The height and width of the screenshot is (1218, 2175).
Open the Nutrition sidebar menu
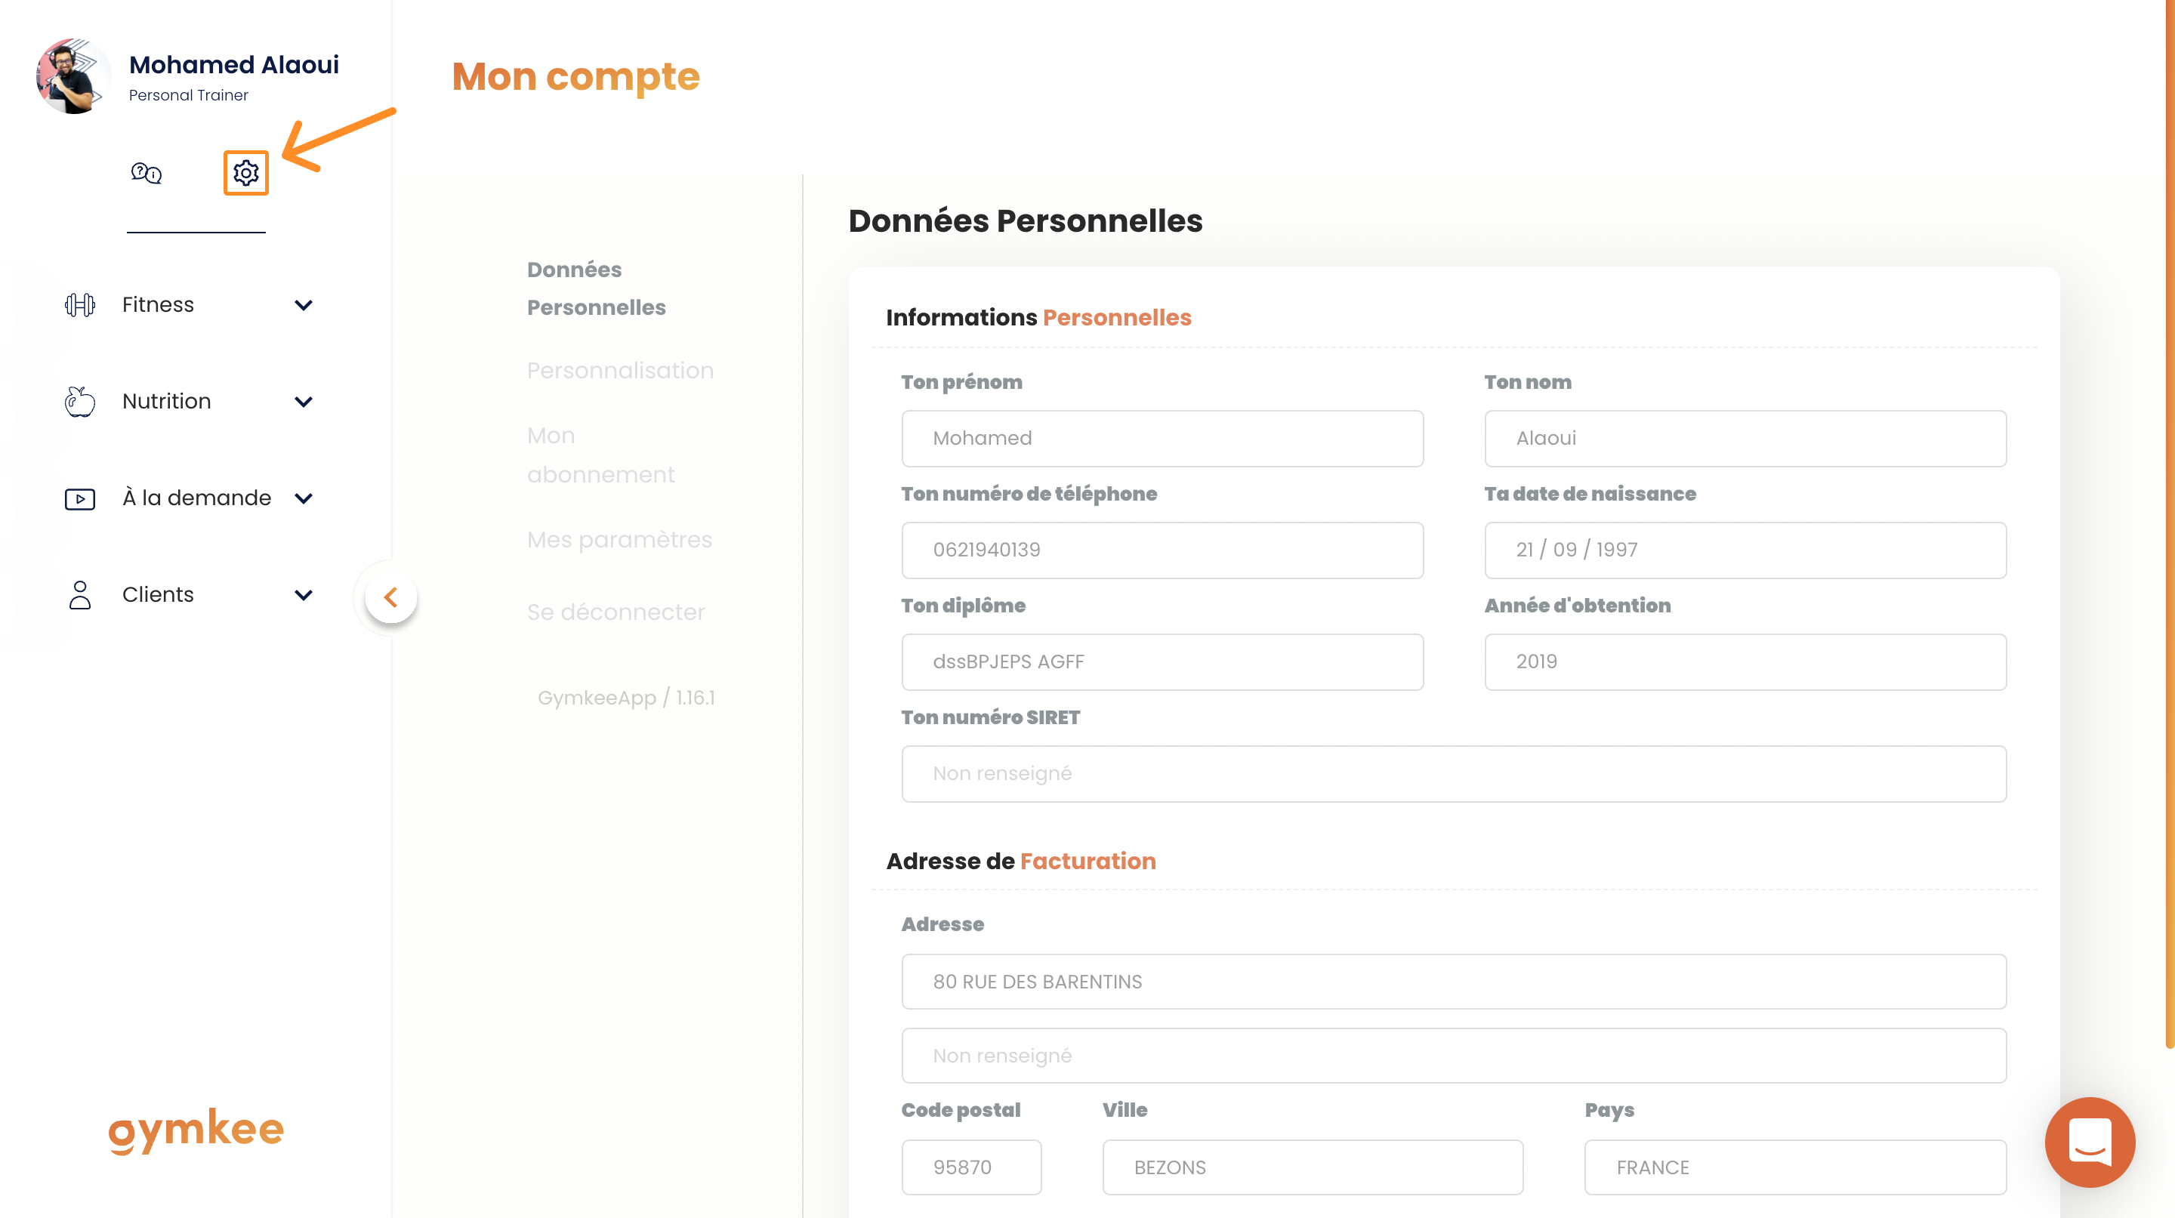[x=189, y=402]
